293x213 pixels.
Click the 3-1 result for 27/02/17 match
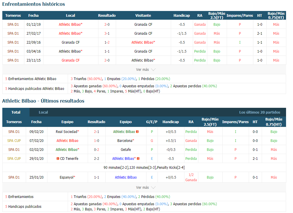coord(107,34)
